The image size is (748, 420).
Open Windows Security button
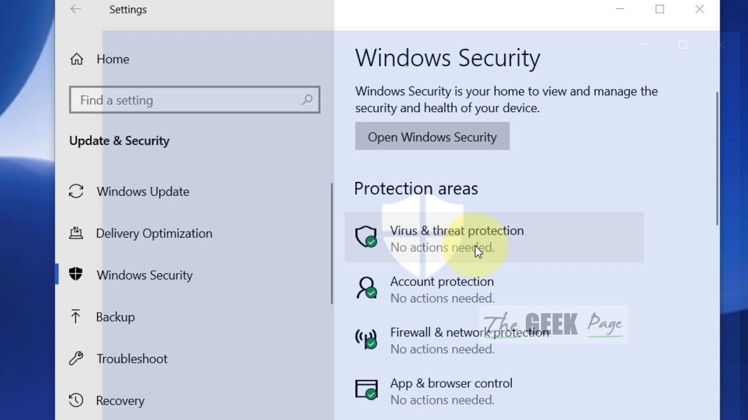click(432, 136)
